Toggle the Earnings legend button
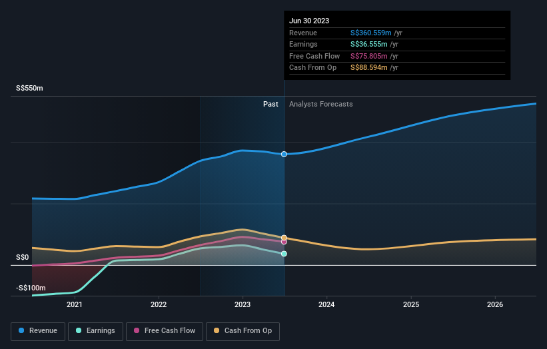The height and width of the screenshot is (349, 547). click(x=95, y=331)
